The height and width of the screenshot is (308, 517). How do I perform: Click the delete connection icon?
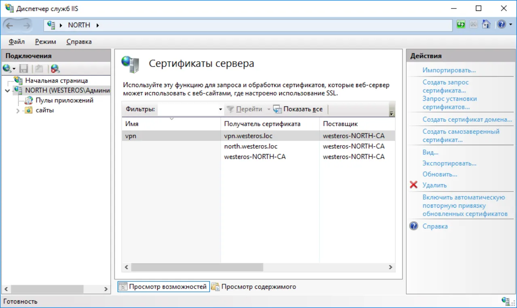point(55,69)
